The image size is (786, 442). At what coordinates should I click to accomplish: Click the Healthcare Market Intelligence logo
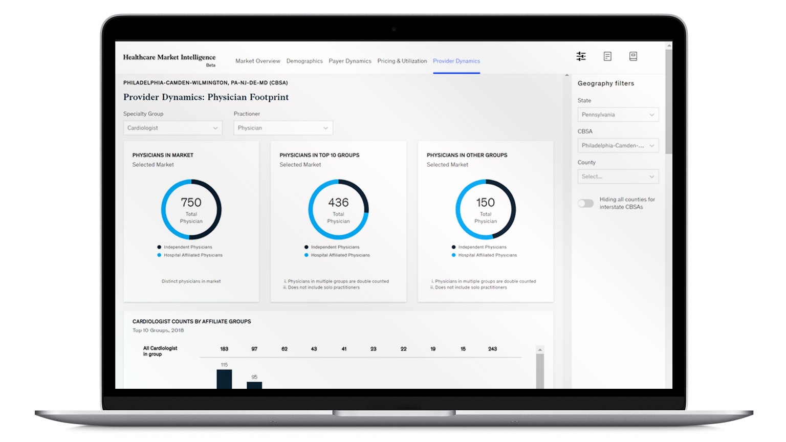coord(169,57)
